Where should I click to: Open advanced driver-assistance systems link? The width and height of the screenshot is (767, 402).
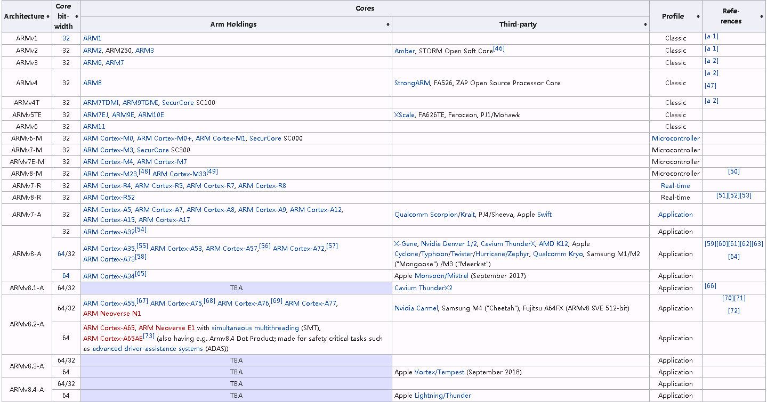click(x=147, y=349)
